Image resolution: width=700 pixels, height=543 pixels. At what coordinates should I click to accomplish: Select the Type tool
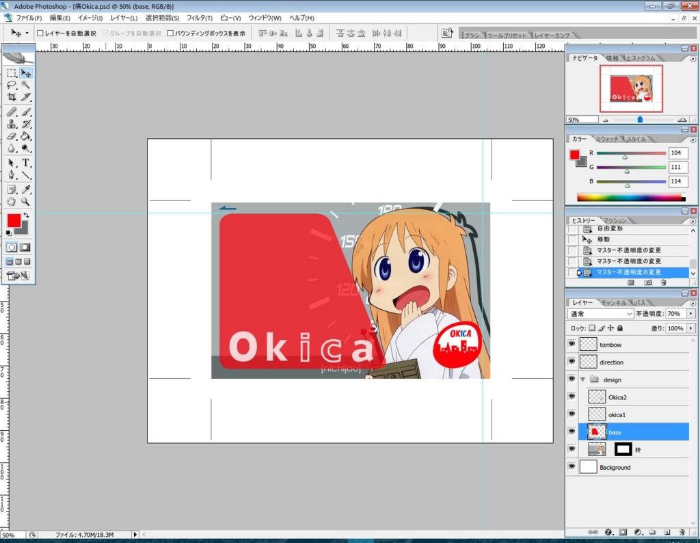26,163
